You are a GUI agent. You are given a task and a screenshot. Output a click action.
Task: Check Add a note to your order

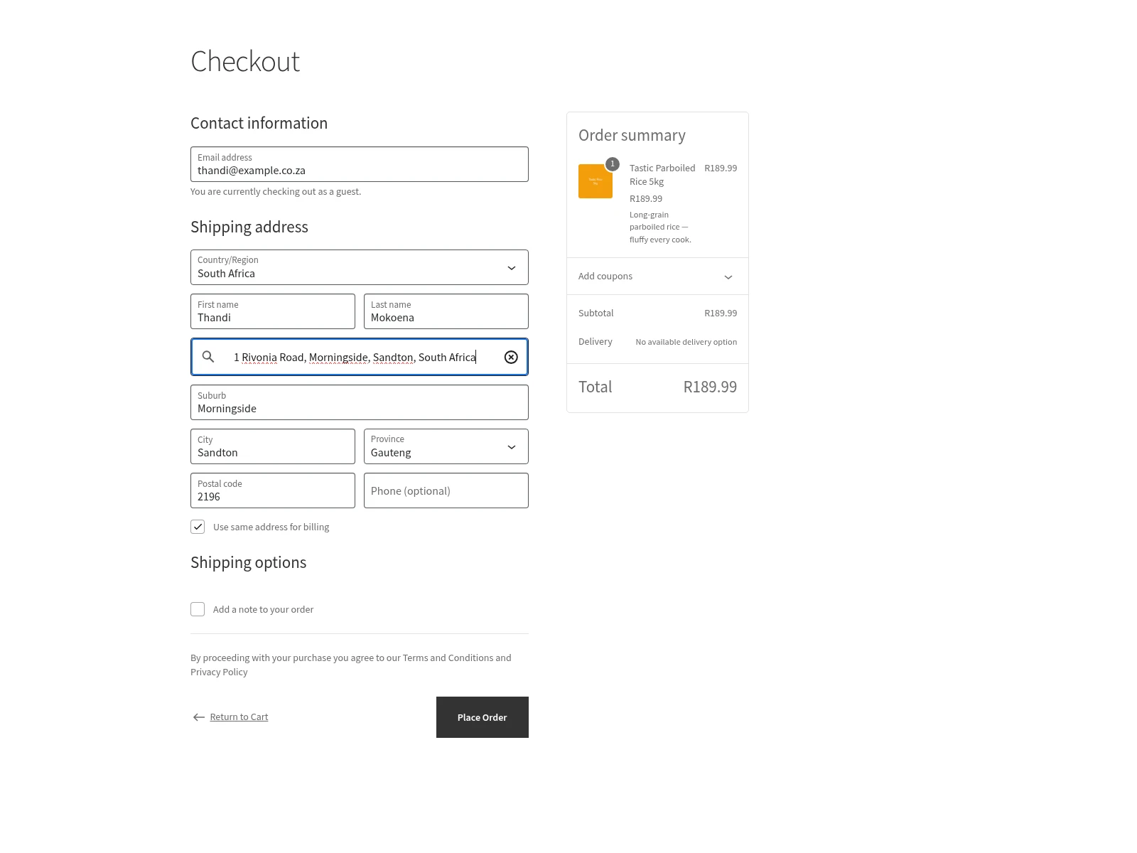coord(198,609)
